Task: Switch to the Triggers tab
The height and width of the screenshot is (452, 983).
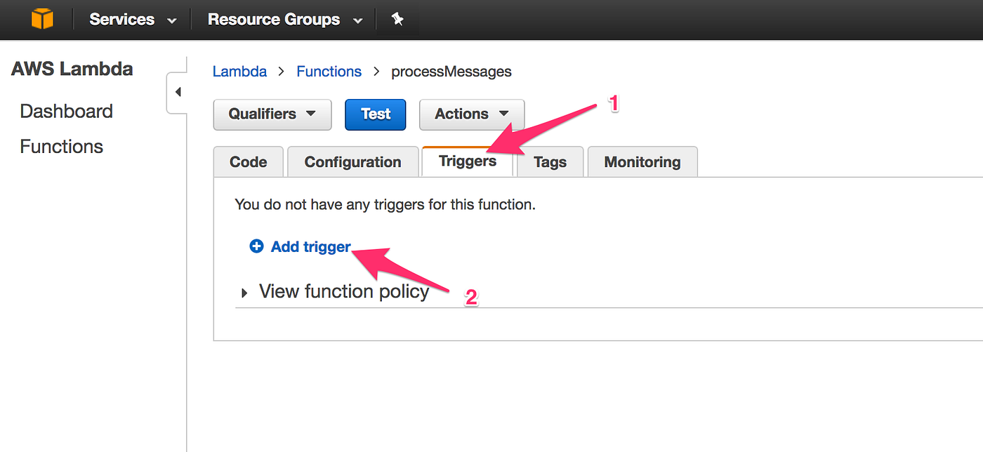Action: point(466,161)
